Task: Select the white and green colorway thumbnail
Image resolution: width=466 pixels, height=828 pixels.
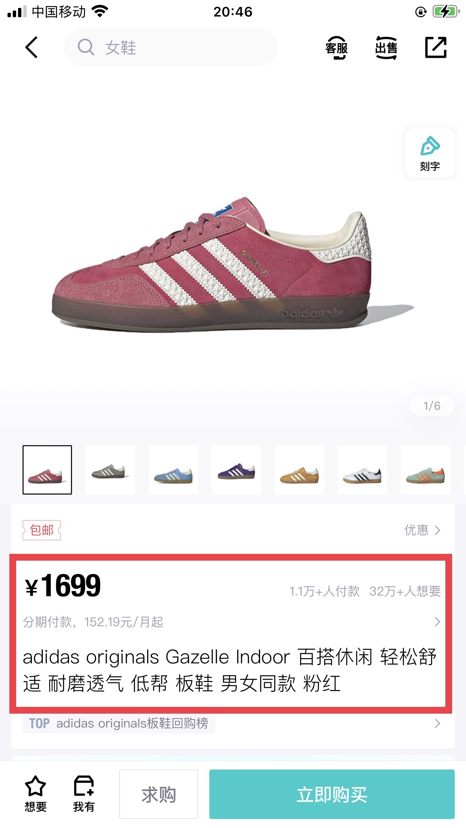Action: 362,470
